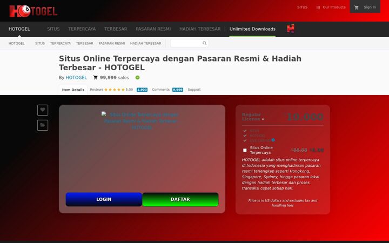389x243 pixels.
Task: Click the blue LOGIN button
Action: pyautogui.click(x=104, y=199)
